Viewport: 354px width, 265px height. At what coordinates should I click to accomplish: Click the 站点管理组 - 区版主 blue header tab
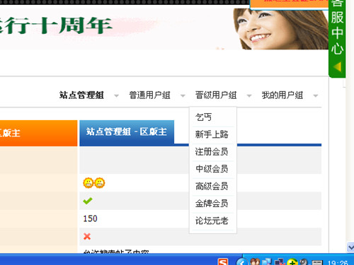[x=127, y=131]
